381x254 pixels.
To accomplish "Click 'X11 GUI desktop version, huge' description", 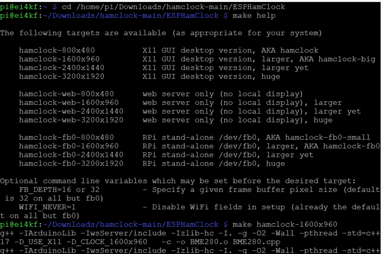I will point(211,76).
